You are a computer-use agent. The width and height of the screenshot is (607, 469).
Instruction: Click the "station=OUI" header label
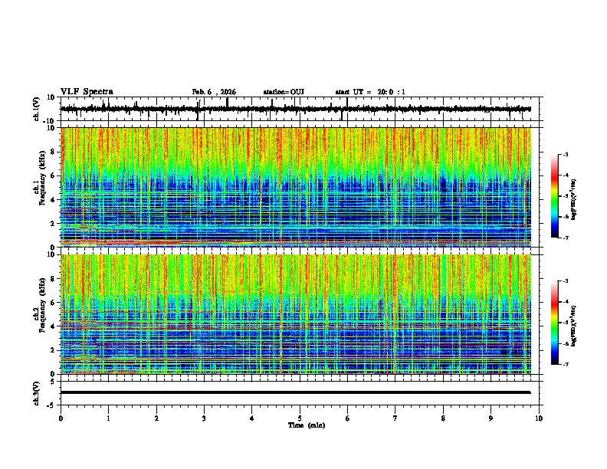(x=284, y=92)
